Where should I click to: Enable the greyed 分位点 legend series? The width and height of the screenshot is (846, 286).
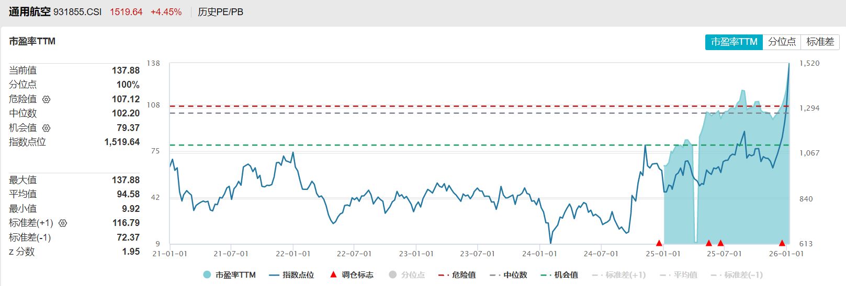click(x=407, y=275)
